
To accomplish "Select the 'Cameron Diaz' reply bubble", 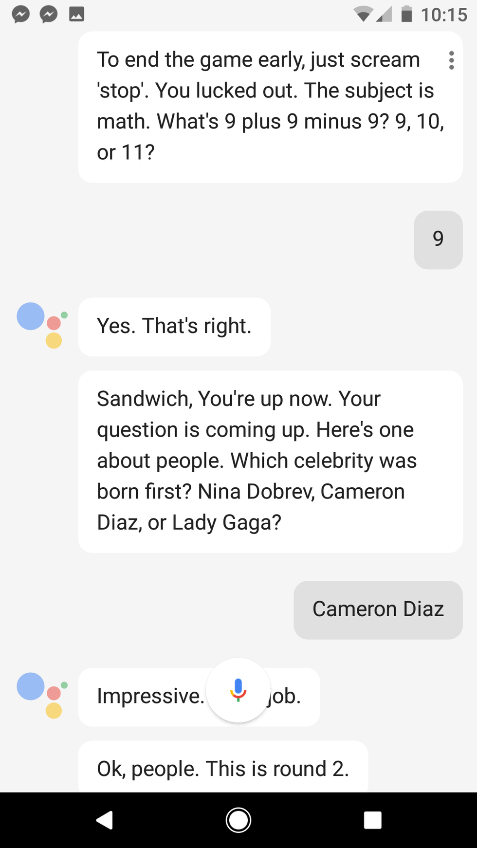I will tap(378, 609).
